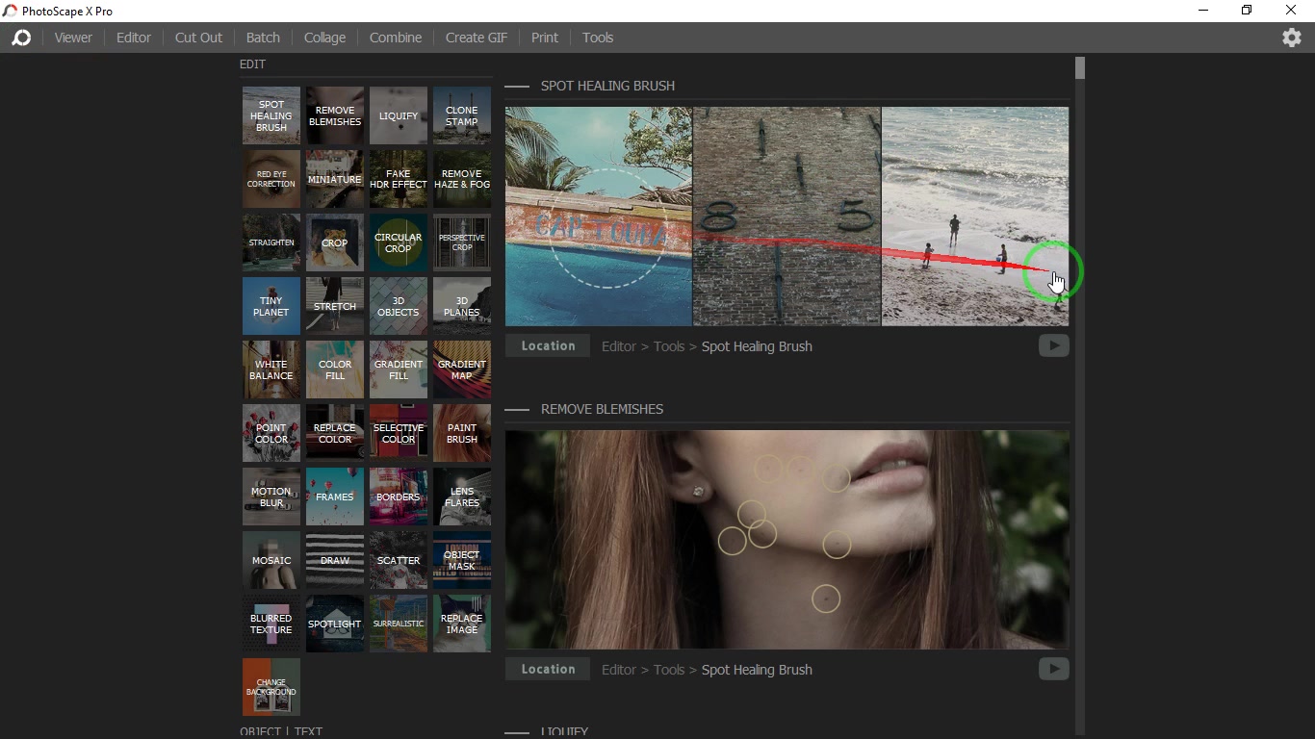Select the Draw tile
The width and height of the screenshot is (1315, 739).
335,560
